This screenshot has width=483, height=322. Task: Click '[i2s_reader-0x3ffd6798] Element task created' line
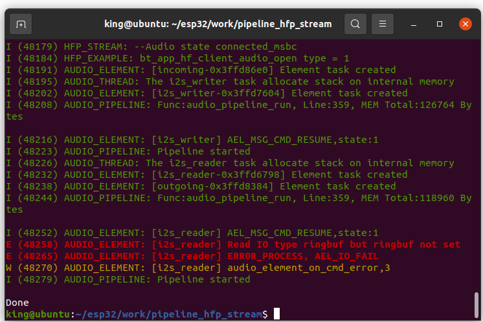tap(207, 175)
